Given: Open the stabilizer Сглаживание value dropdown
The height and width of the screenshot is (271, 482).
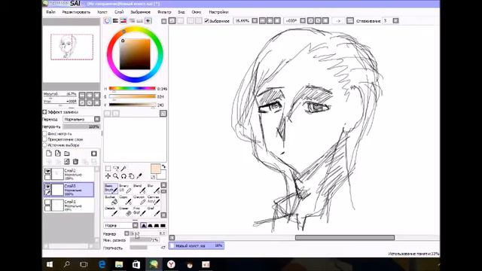Looking at the screenshot, I should click(x=395, y=21).
